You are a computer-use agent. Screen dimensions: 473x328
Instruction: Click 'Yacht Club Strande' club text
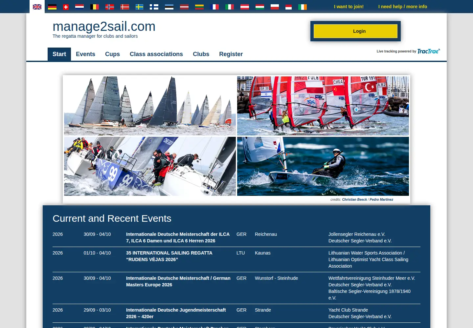pyautogui.click(x=348, y=310)
